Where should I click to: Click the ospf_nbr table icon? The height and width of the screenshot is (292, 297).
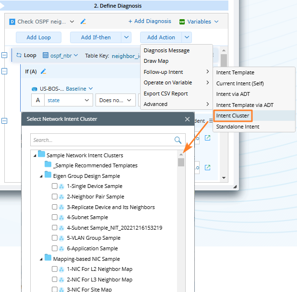(x=46, y=55)
